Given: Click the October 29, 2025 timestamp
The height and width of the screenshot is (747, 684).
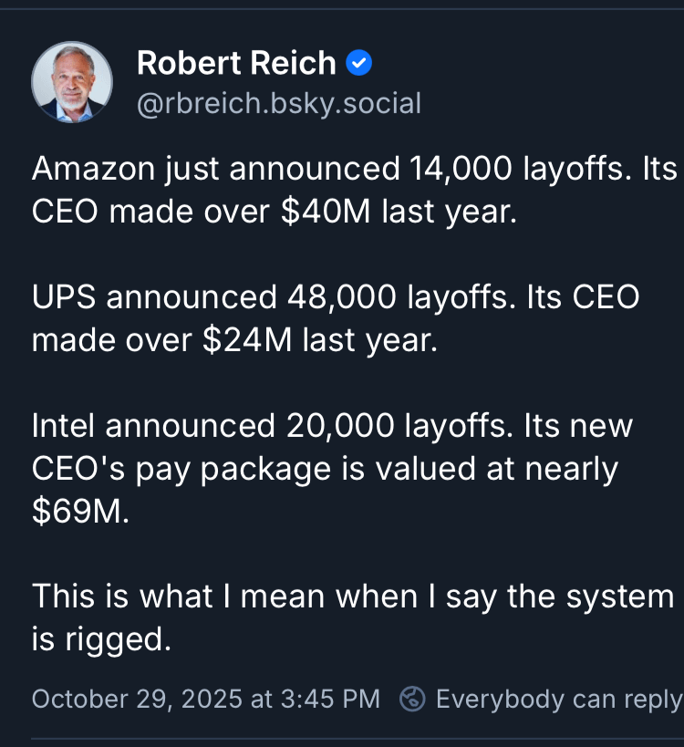Looking at the screenshot, I should pos(205,699).
